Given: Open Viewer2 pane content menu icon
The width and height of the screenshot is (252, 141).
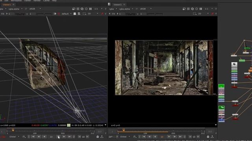Looking at the screenshot, I should (109, 4).
